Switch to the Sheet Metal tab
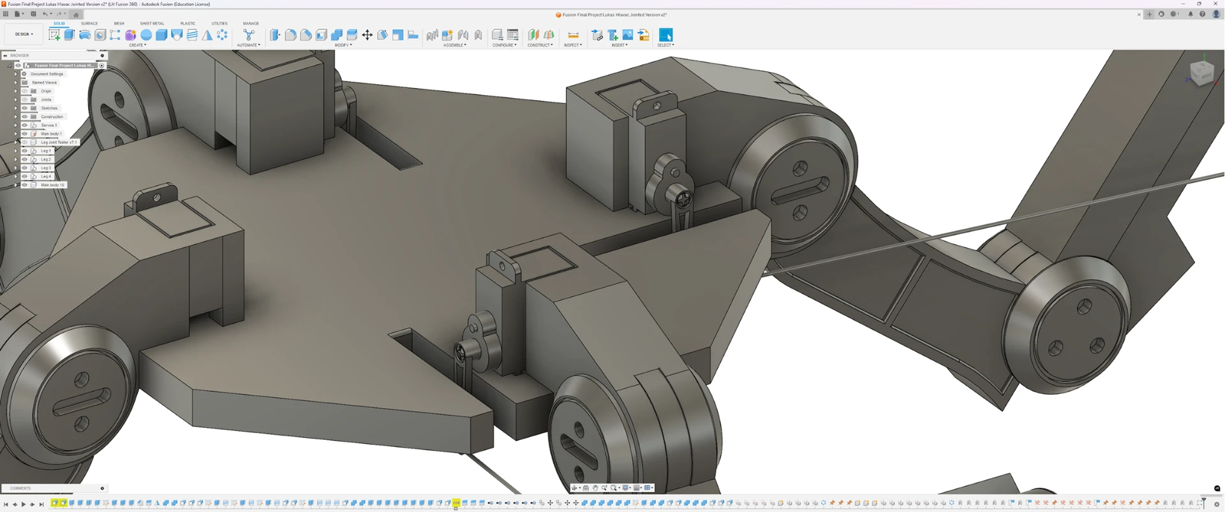 pos(152,24)
